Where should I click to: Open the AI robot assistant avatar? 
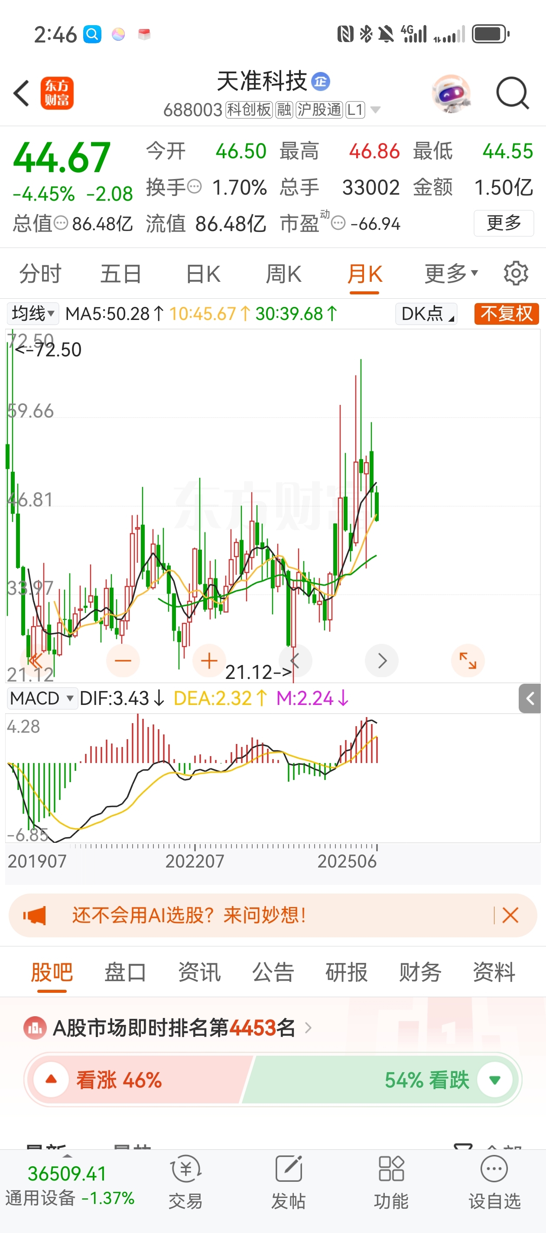tap(451, 93)
